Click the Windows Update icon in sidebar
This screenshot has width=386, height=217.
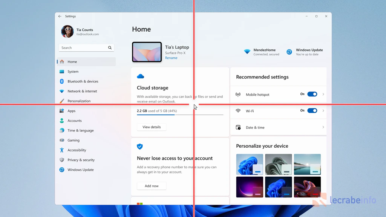[x=62, y=170]
